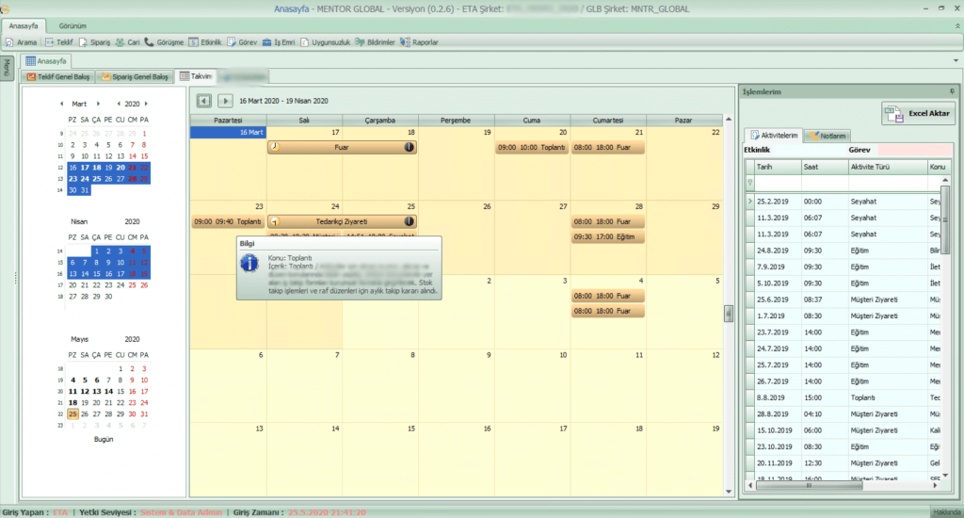Click the calendar scroll down arrow

coord(729,492)
